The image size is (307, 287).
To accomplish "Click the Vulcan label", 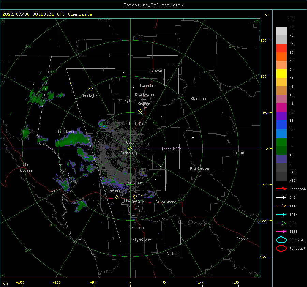I will 174,254.
